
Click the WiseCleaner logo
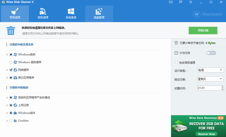[x=208, y=14]
